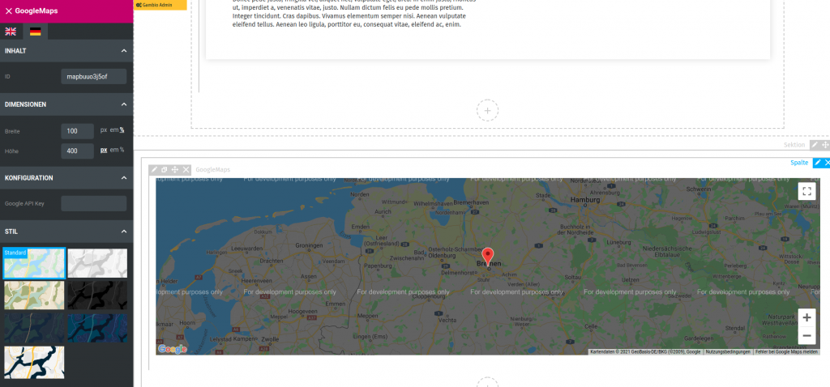Select the Standard map style thumbnail
Image resolution: width=830 pixels, height=387 pixels.
[x=34, y=264]
